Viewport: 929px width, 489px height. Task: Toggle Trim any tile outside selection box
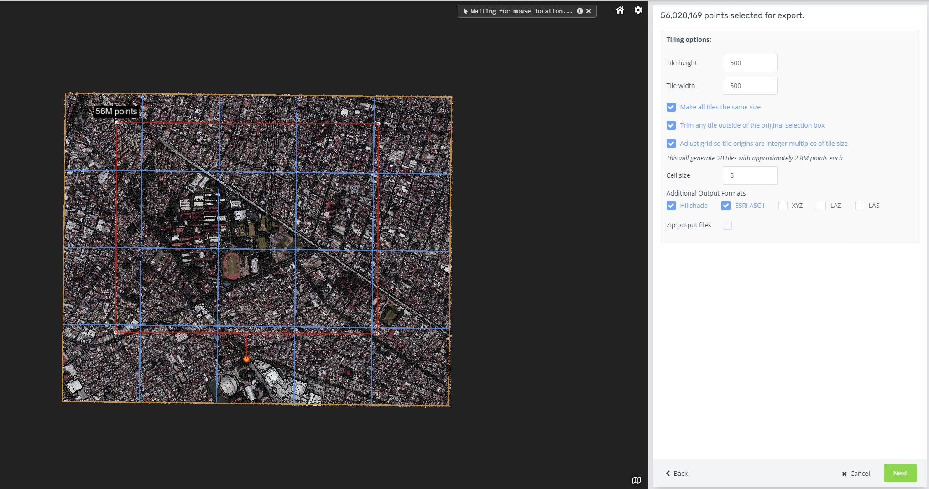click(671, 125)
